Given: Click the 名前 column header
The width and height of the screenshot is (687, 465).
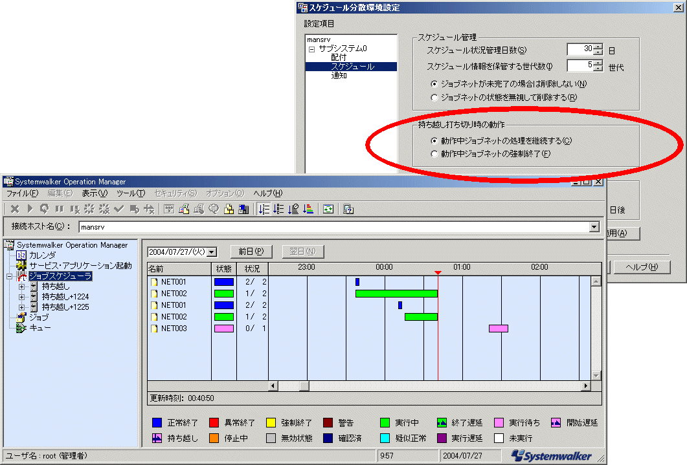Looking at the screenshot, I should 179,268.
